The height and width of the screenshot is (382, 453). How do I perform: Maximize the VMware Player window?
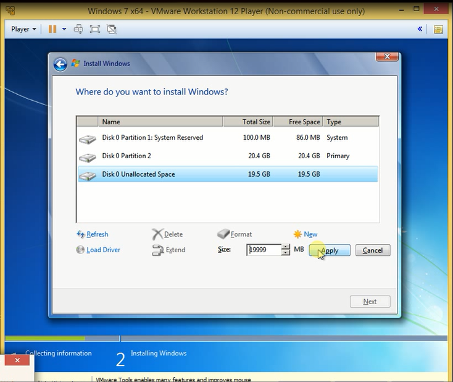click(x=417, y=9)
